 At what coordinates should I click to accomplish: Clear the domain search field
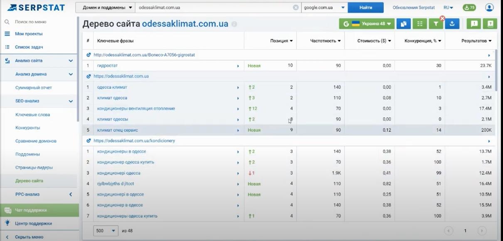click(296, 7)
